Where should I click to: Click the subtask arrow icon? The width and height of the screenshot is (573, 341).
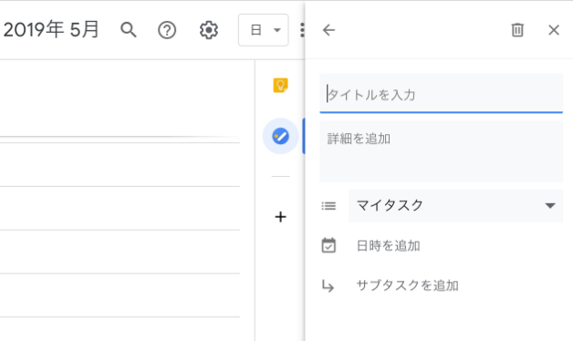point(328,286)
